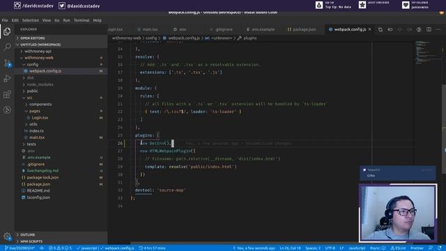Expand the withmoney-api folder
The width and height of the screenshot is (446, 251).
[61, 51]
